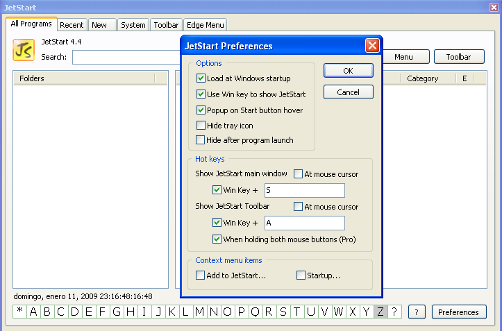Enable Add to JetStart... context item
Viewport: 502px width, 331px height.
point(200,275)
